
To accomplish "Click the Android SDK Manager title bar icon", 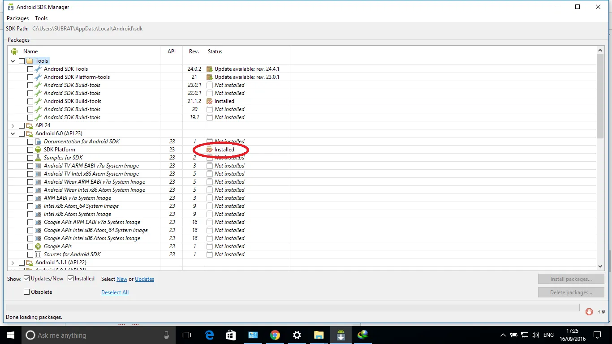I will [10, 7].
